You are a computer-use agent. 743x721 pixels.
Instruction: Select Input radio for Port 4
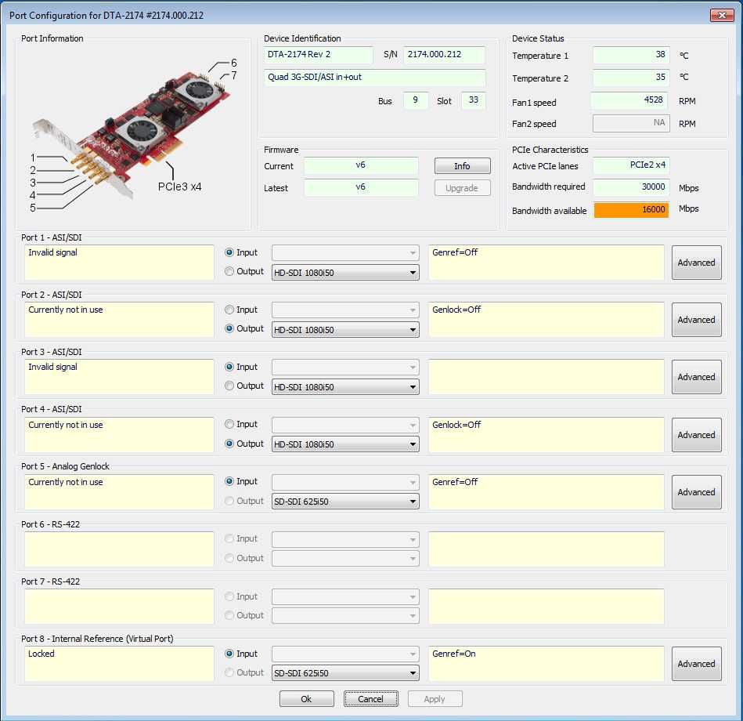tap(229, 424)
